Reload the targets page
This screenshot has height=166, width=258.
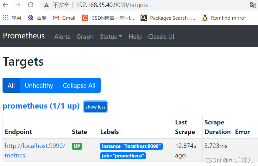click(x=30, y=5)
